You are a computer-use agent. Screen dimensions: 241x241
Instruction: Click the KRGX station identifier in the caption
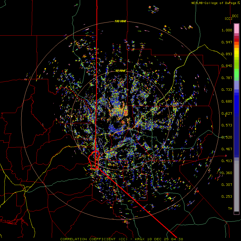pos(140,239)
